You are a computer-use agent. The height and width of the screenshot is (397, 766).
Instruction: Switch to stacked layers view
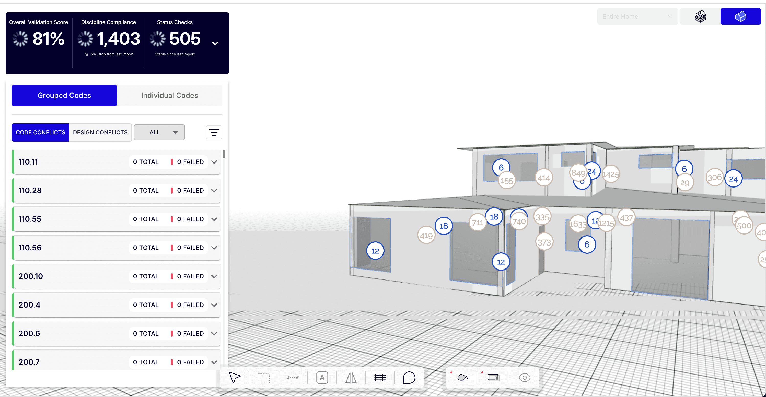click(x=700, y=16)
